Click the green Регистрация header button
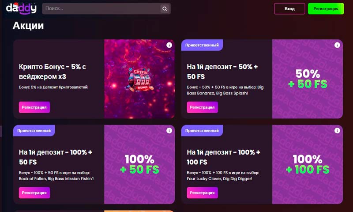The width and height of the screenshot is (353, 212). pyautogui.click(x=326, y=9)
